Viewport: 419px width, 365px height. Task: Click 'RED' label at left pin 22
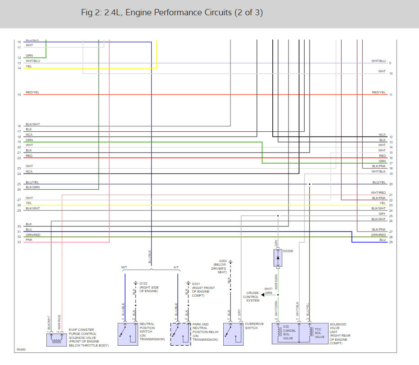click(29, 156)
